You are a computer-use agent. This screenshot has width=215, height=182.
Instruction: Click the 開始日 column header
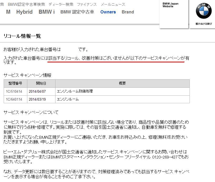tap(41, 83)
